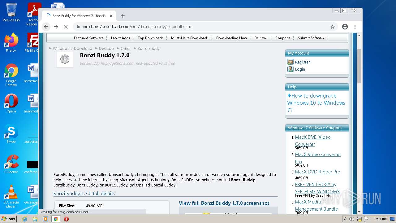The height and width of the screenshot is (223, 396).
Task: Open FREE VPN PROXY by SEED4.ME link
Action: click(317, 188)
